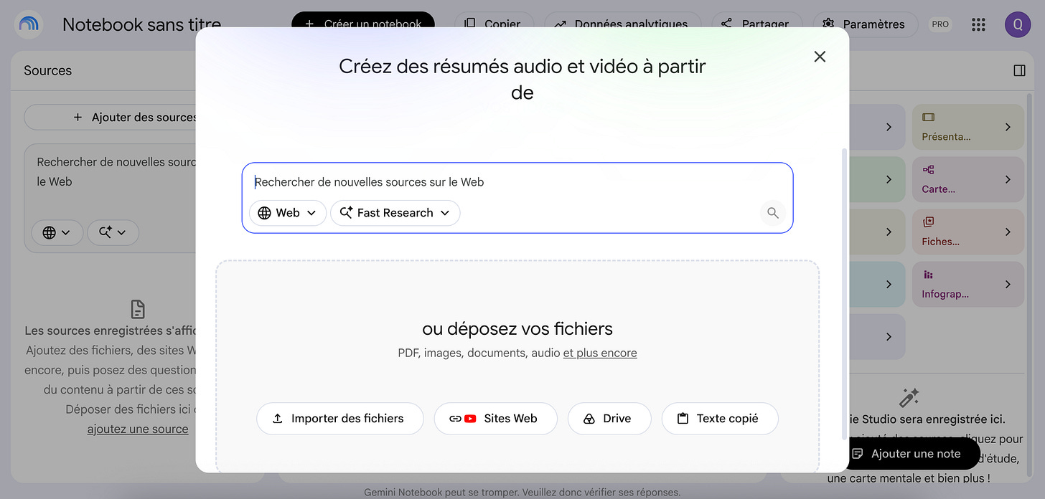Click the mind map icon on Carte... card
The image size is (1045, 499).
pos(928,170)
